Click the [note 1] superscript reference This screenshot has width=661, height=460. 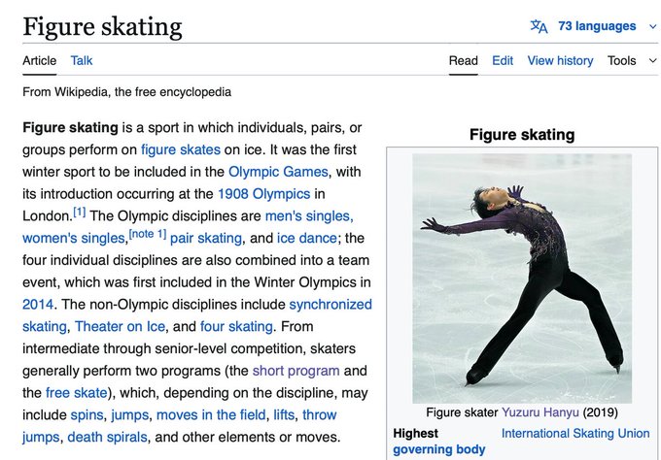pyautogui.click(x=148, y=234)
